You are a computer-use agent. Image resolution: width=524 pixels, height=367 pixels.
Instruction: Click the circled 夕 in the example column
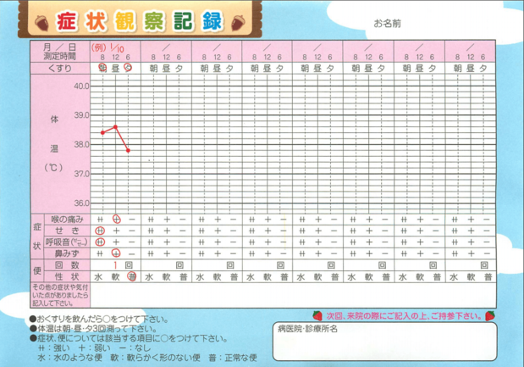(128, 68)
